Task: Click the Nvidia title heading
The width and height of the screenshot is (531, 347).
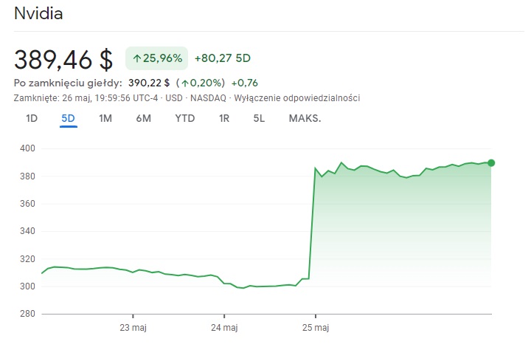Action: [38, 14]
